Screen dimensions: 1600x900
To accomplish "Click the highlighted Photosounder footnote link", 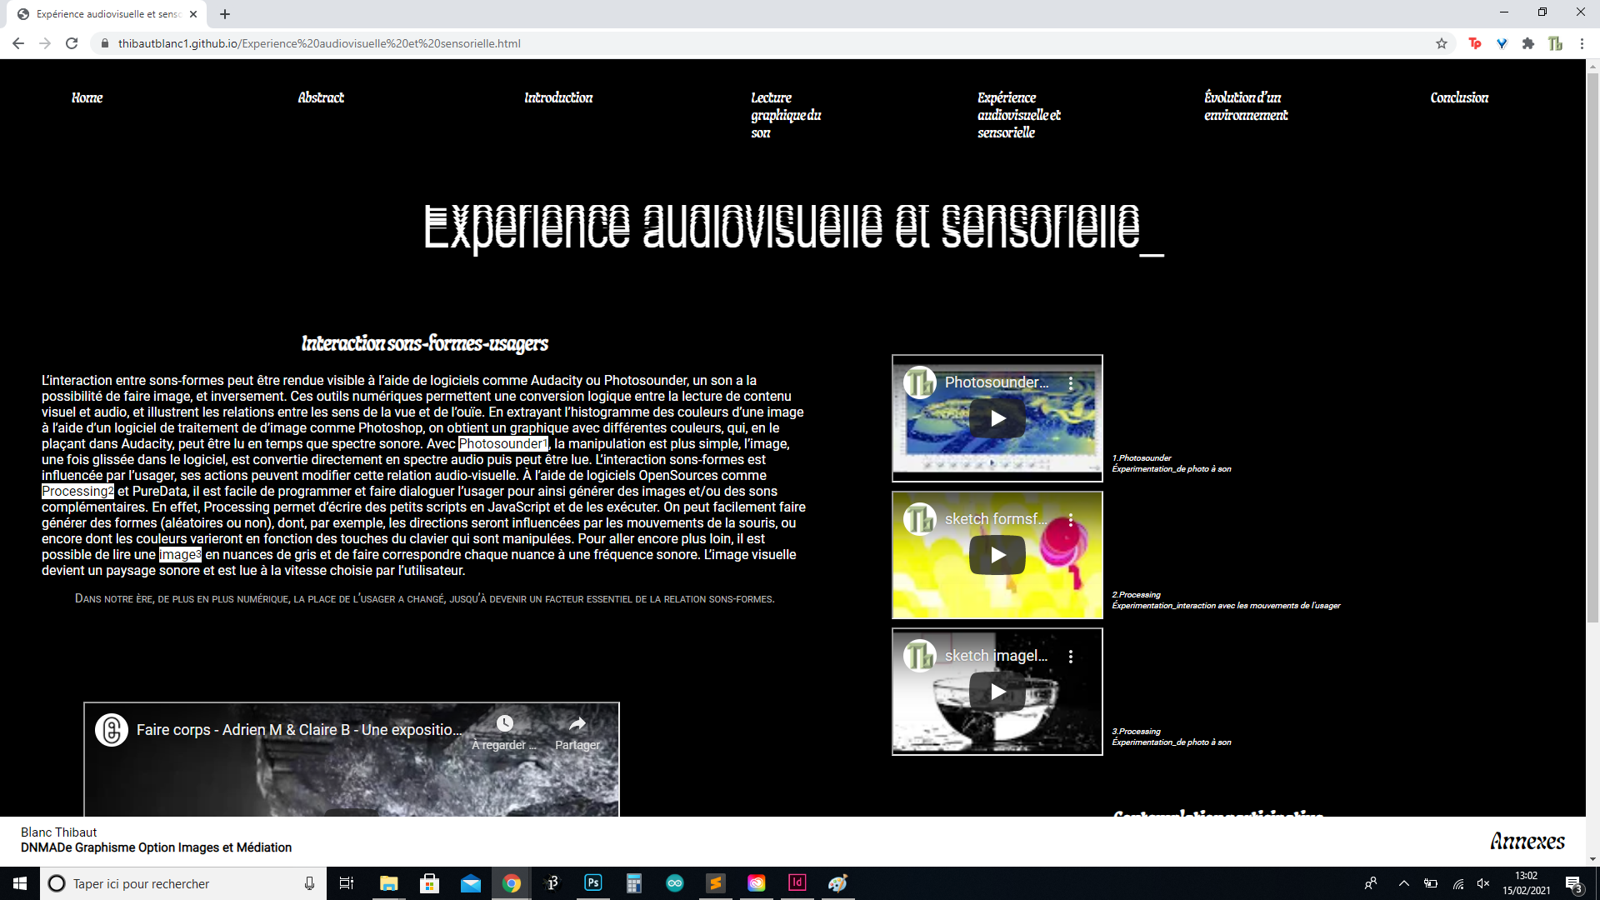I will pos(503,444).
